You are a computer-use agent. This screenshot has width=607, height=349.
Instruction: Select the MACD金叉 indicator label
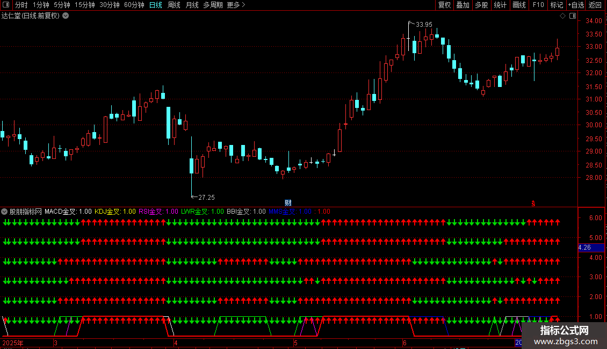[68, 212]
